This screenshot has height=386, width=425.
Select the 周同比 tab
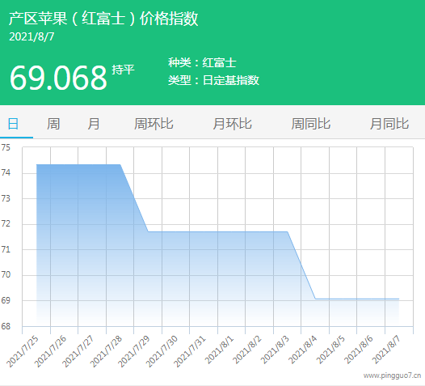point(311,124)
